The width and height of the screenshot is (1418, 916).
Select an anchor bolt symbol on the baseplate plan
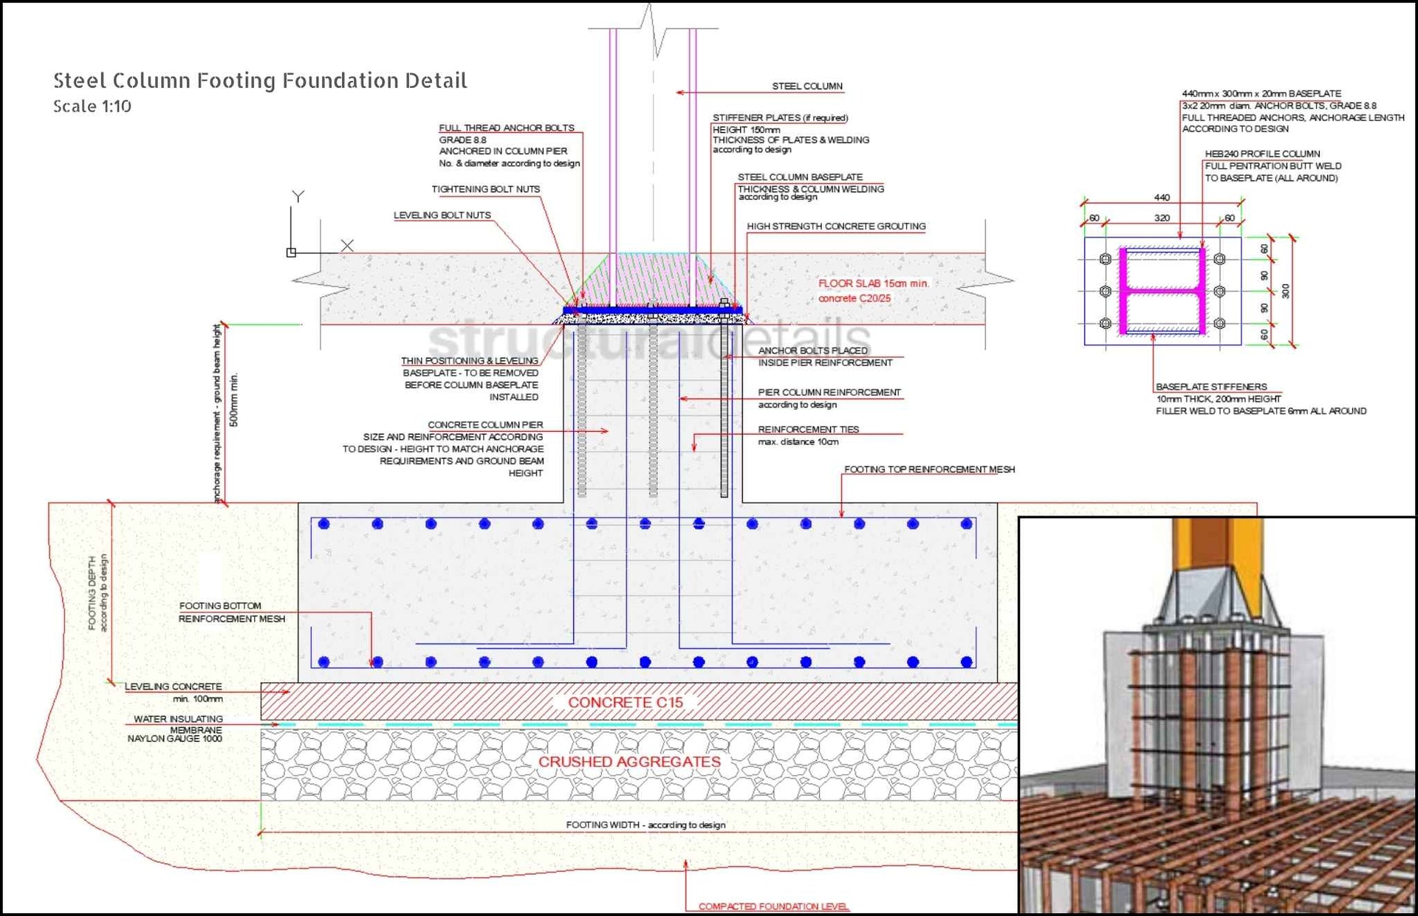pyautogui.click(x=1106, y=258)
